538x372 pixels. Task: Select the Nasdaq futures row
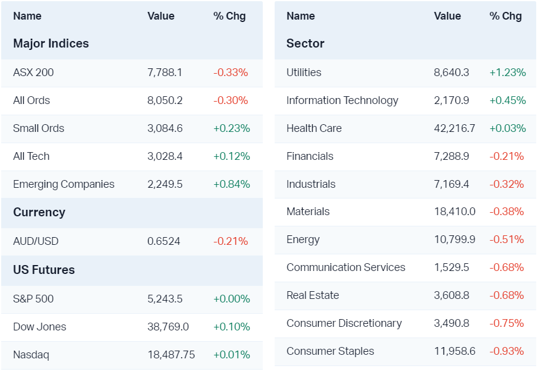click(x=31, y=355)
